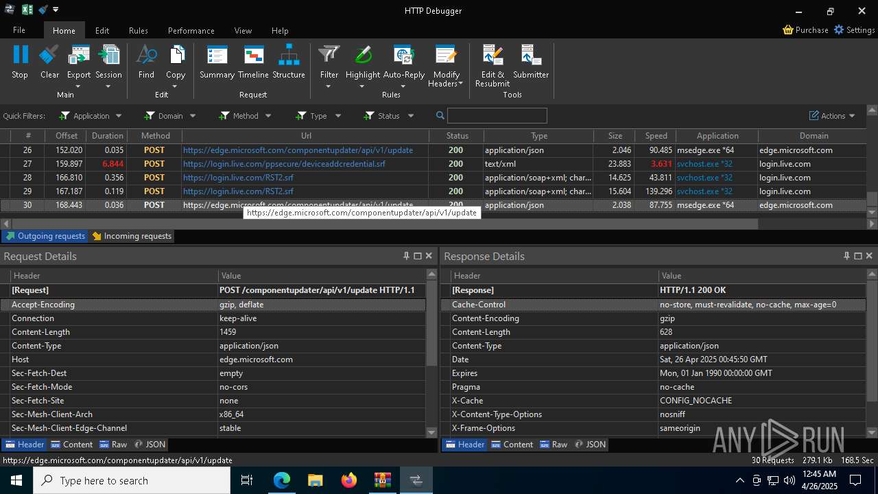The image size is (878, 494).
Task: Pin the Request Details panel
Action: [x=406, y=256]
